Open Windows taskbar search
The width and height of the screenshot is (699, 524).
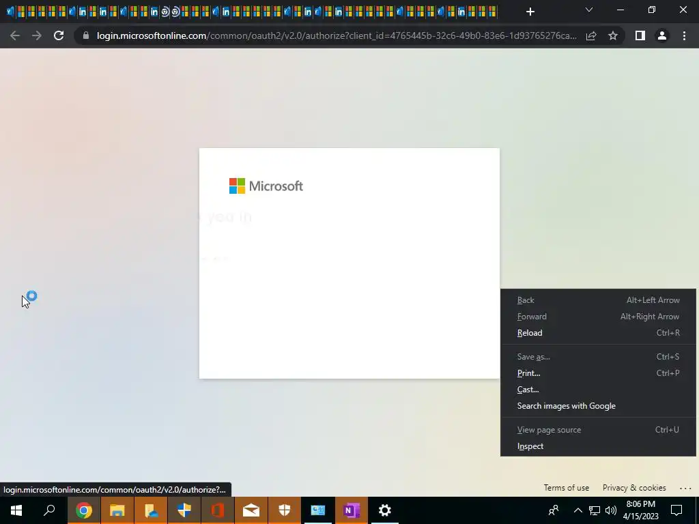[49, 510]
